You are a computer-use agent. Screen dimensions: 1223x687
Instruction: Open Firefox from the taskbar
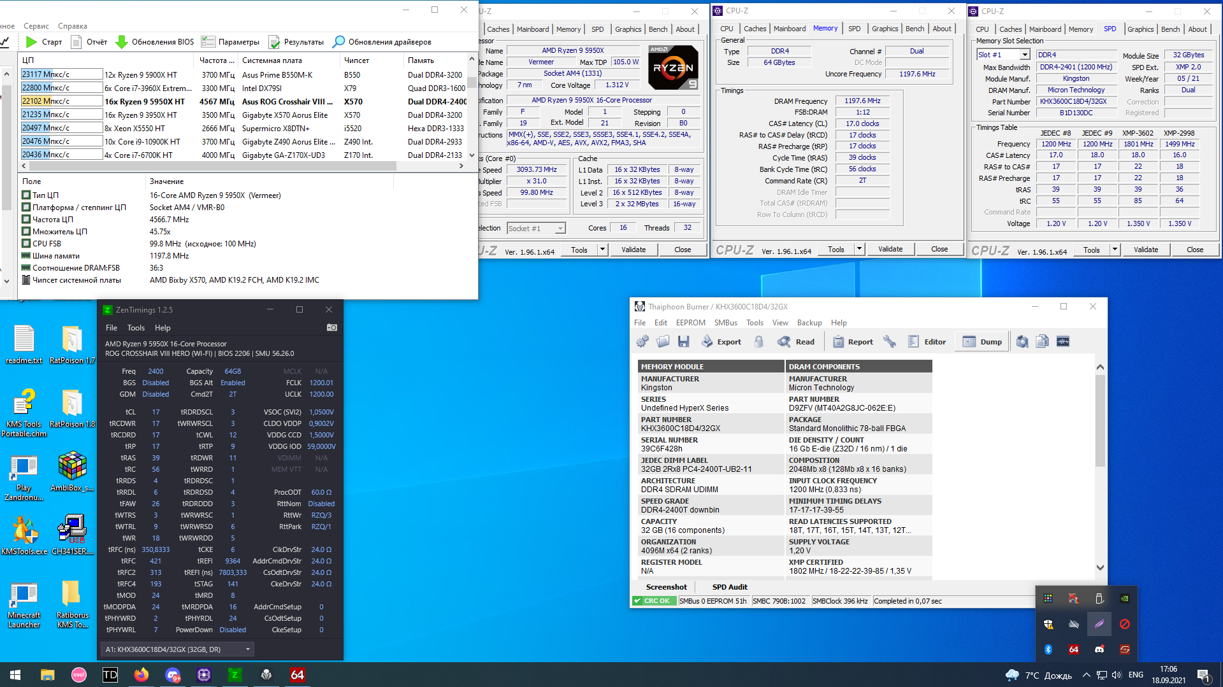141,675
